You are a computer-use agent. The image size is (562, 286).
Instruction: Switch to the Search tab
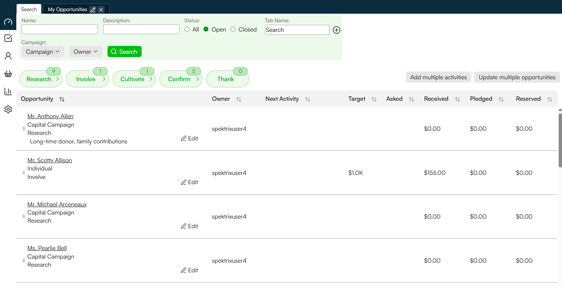click(29, 9)
